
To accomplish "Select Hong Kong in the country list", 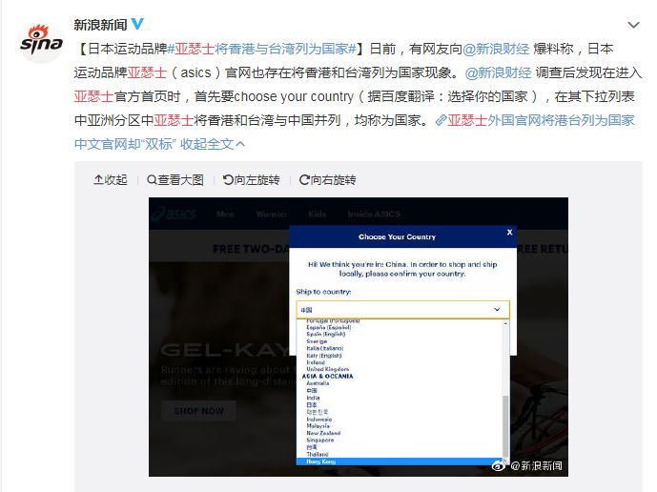I will (x=400, y=461).
